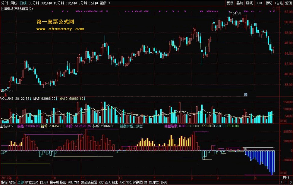Select 30分钟副图 indicator tab
Screen dimensions: 293x185
[134, 182]
